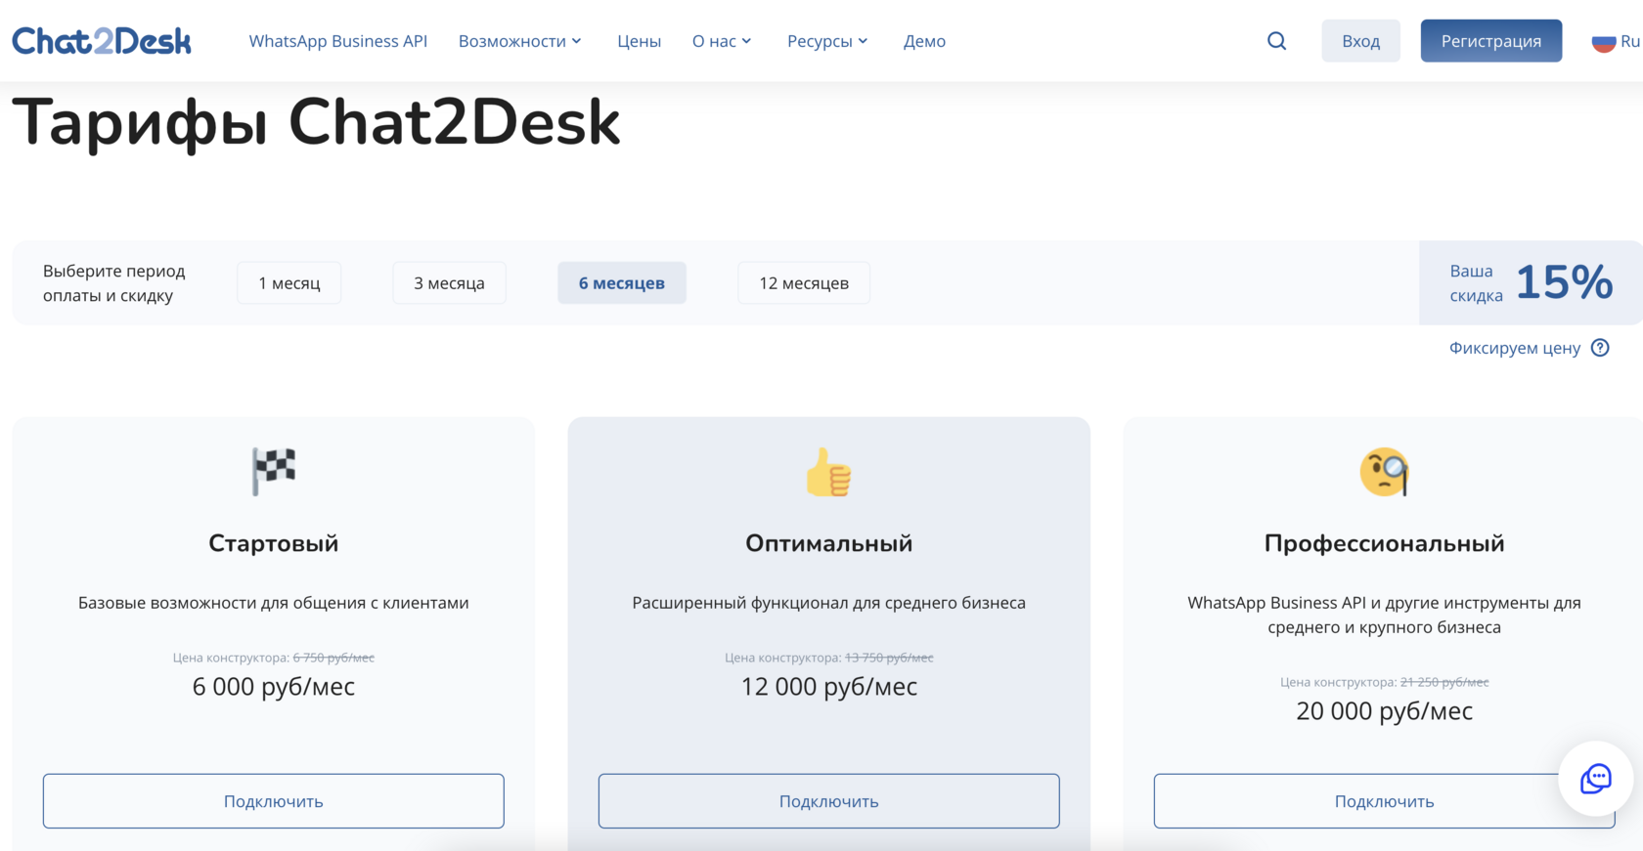Click the Выберите период оплаты и скидку label
1643x851 pixels.
click(x=114, y=283)
